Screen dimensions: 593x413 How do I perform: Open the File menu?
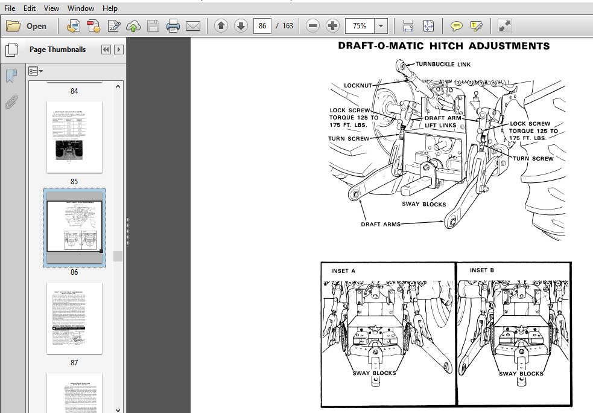tap(10, 8)
